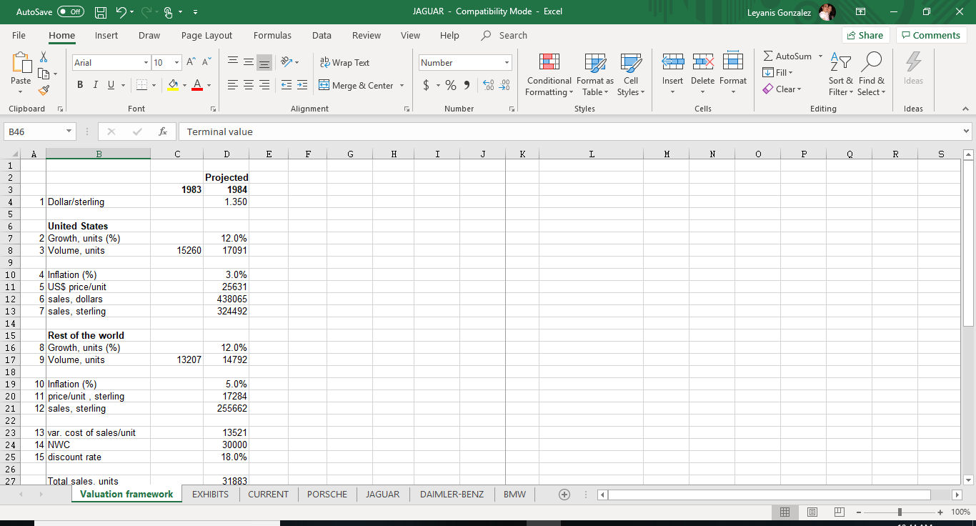The width and height of the screenshot is (976, 526).
Task: Click Merge & Center
Action: 356,85
